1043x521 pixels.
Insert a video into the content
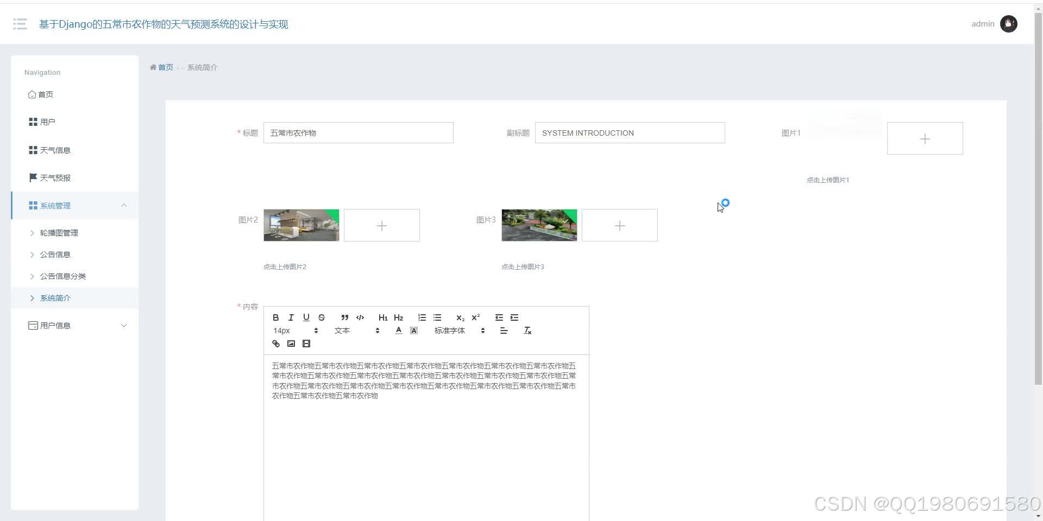click(x=306, y=344)
